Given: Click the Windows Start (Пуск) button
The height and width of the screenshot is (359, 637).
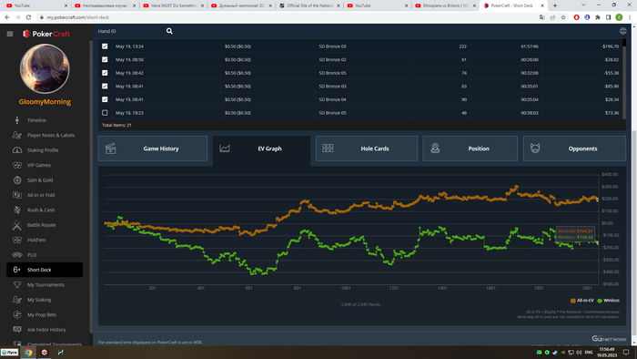Looking at the screenshot, I should (9, 353).
